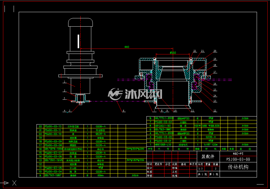Click the 更改号 revision column header
The width and height of the screenshot is (270, 189).
tap(158, 164)
